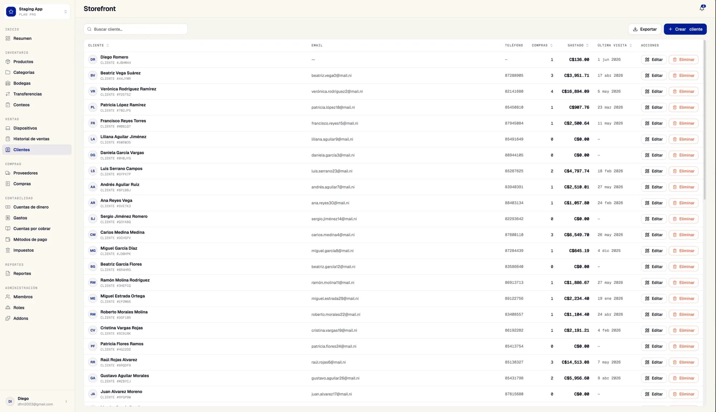Click the search magnifier icon

tap(89, 29)
